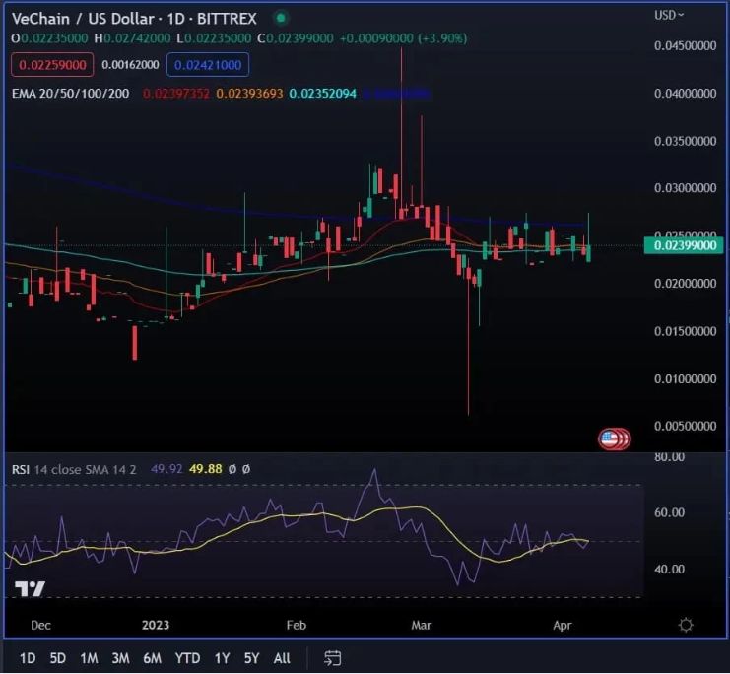Select the RSI indicator label

click(21, 469)
